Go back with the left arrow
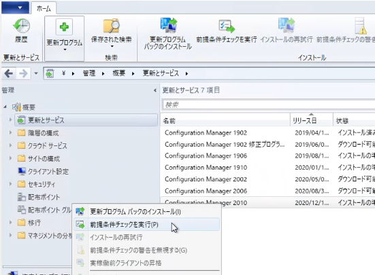Screen dimensions: 375x275 pyautogui.click(x=9, y=73)
